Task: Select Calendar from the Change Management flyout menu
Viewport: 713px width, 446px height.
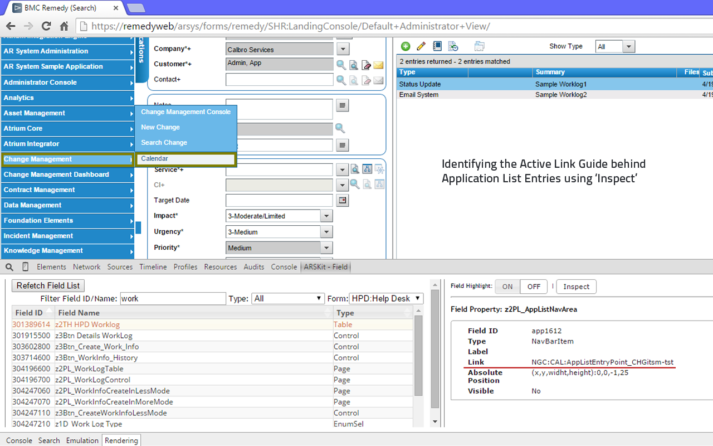Action: [185, 158]
